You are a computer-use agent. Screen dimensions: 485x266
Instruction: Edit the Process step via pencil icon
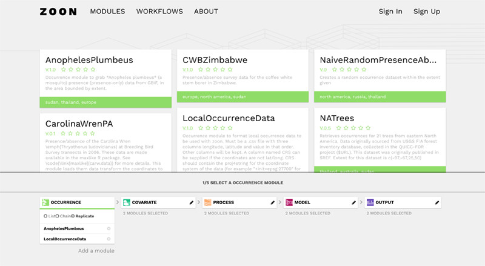[x=273, y=202]
